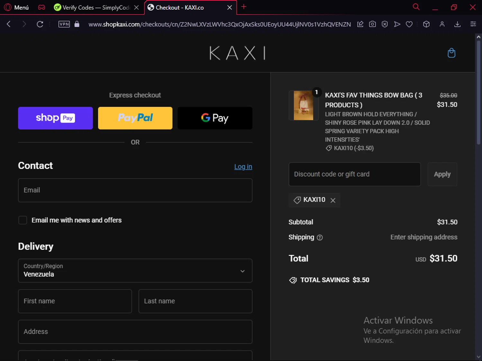
Task: Focus the Address field
Action: pos(135,332)
